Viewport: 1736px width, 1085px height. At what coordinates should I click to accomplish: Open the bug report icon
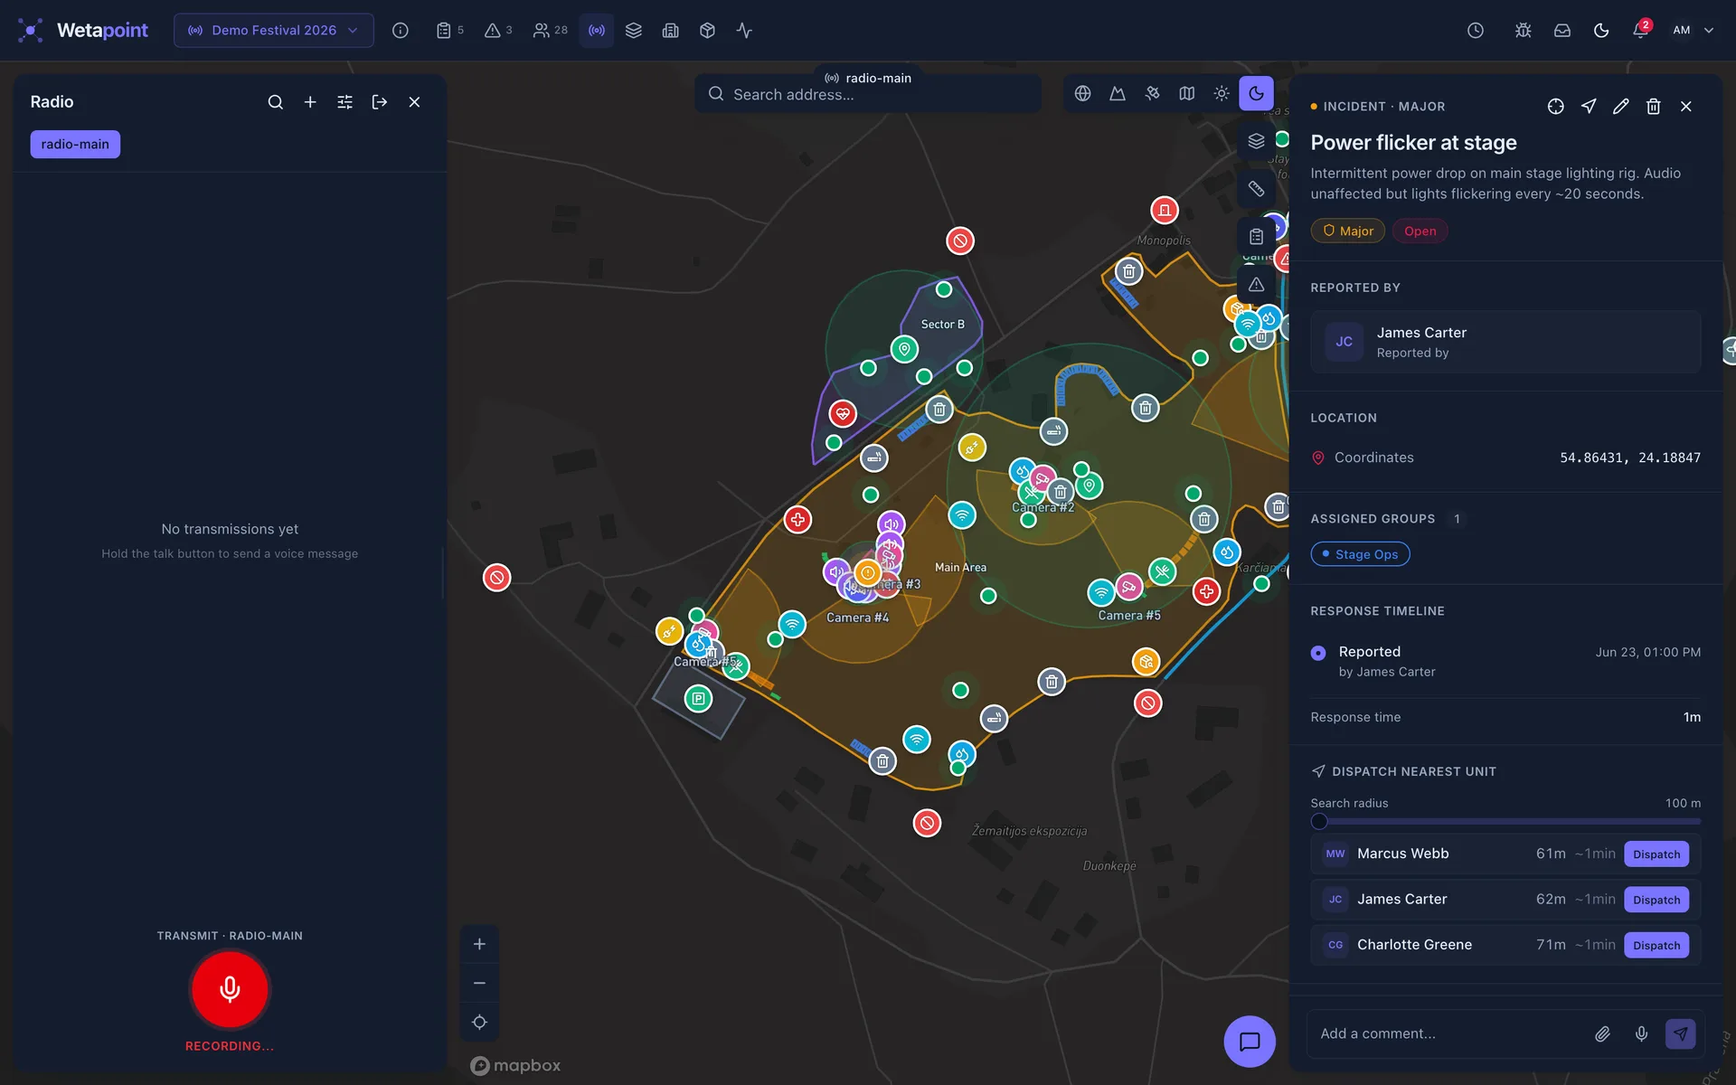[1523, 31]
